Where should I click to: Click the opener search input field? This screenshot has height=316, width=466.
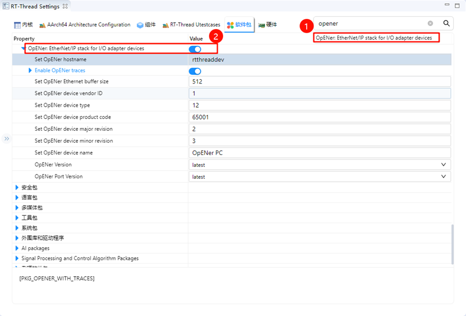[372, 24]
